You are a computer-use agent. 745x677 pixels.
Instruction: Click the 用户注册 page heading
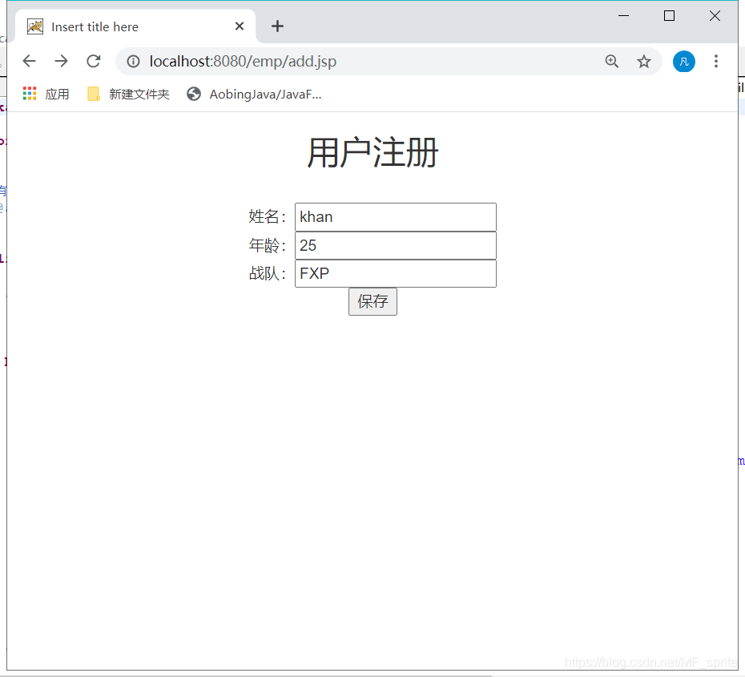[372, 152]
